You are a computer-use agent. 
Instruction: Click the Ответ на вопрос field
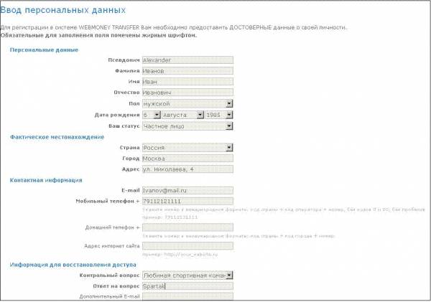coord(187,286)
